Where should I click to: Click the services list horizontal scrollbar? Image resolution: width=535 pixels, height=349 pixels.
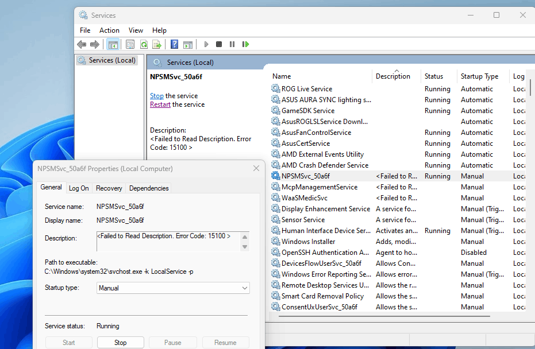point(384,316)
